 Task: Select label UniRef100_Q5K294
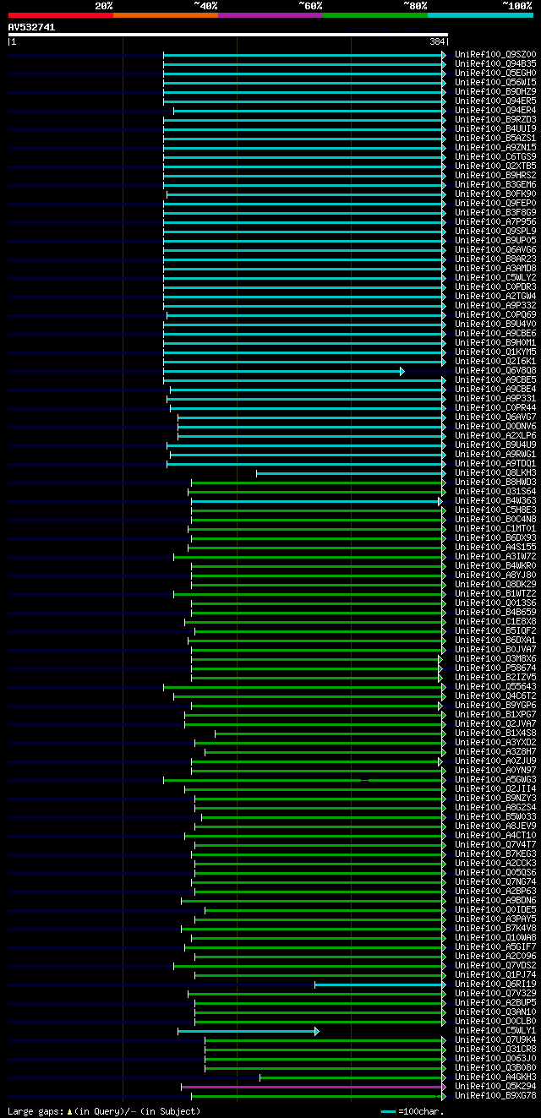pos(495,1087)
